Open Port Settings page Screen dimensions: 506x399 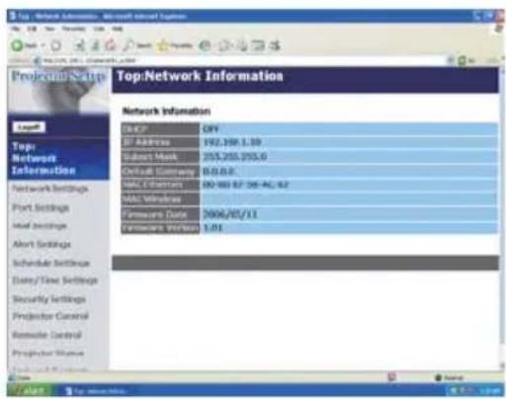(x=41, y=207)
